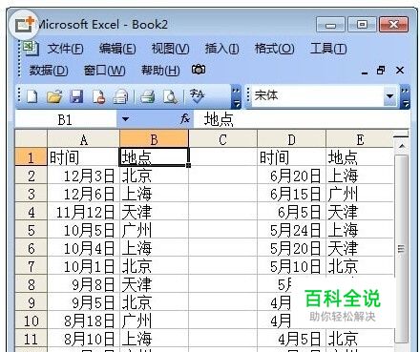This screenshot has width=420, height=352.
Task: Click cell D11 with 4月5日
Action: point(291,339)
